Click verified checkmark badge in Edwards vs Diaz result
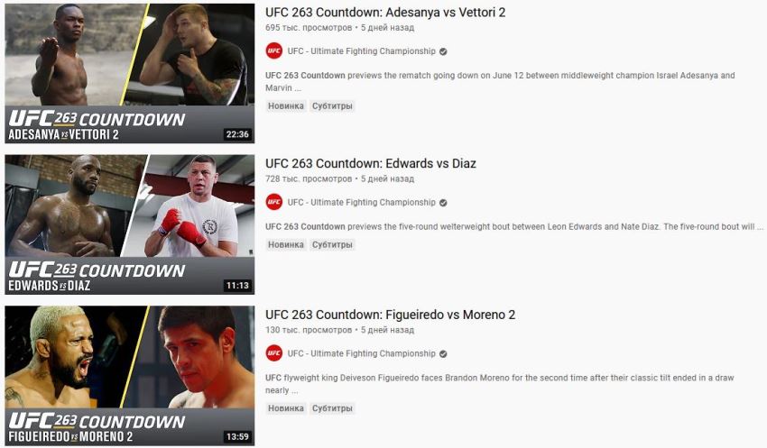767x448 pixels. [443, 202]
